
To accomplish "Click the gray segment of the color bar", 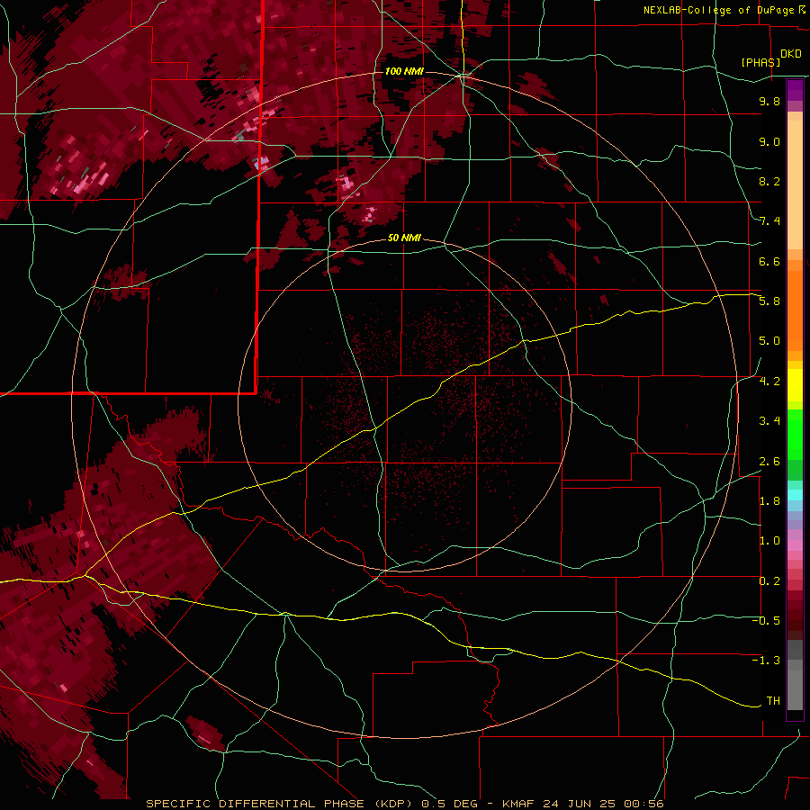I will point(795,677).
